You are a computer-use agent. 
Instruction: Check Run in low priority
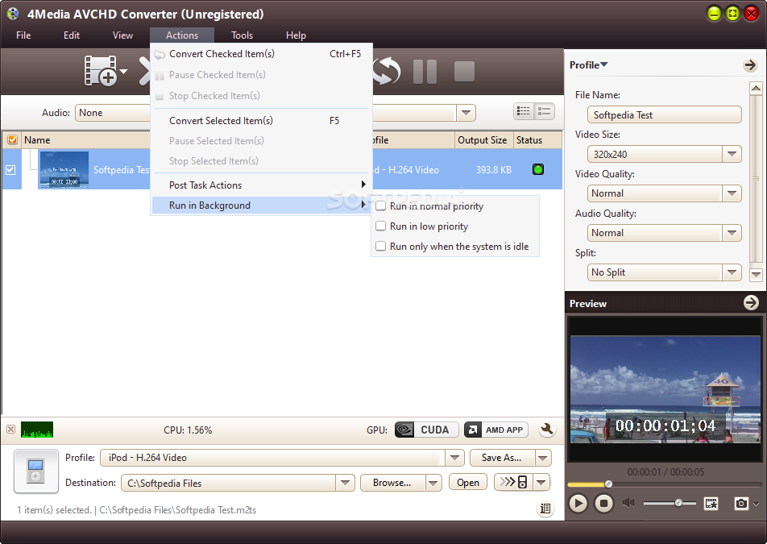tap(380, 226)
